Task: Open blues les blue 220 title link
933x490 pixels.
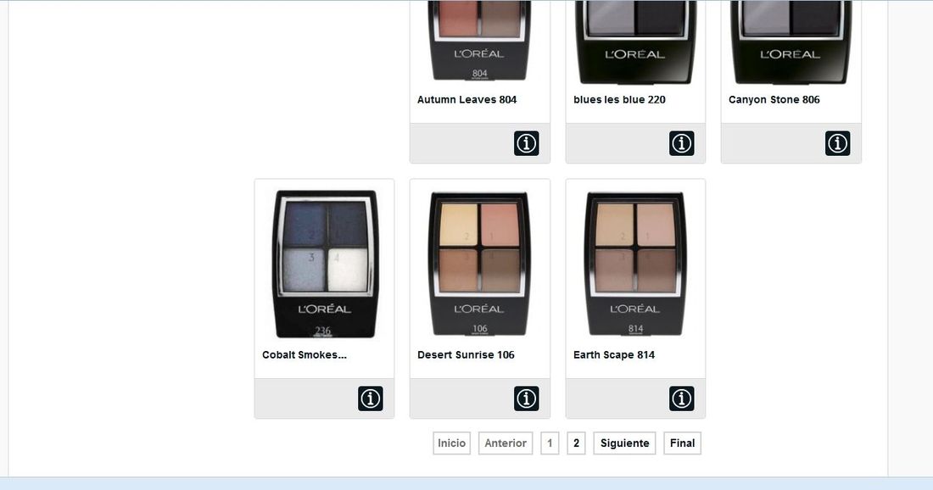Action: (x=619, y=100)
